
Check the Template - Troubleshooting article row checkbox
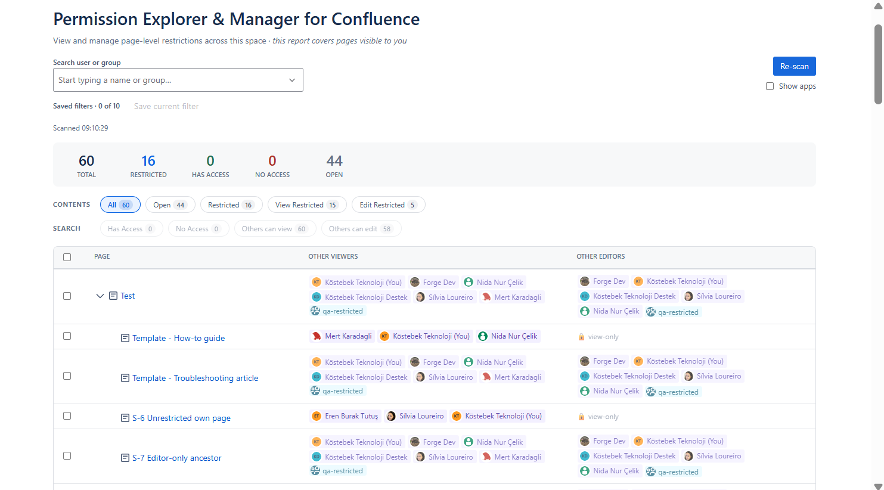coord(67,376)
